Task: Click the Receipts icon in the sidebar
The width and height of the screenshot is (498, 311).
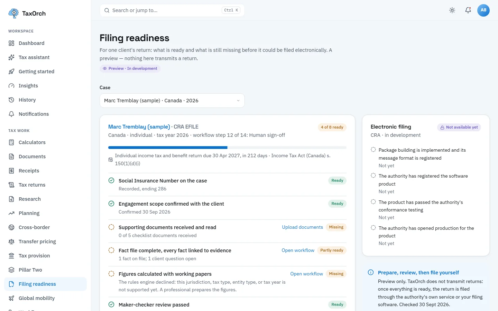Action: point(11,171)
